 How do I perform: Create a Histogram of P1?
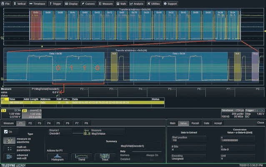(58, 157)
